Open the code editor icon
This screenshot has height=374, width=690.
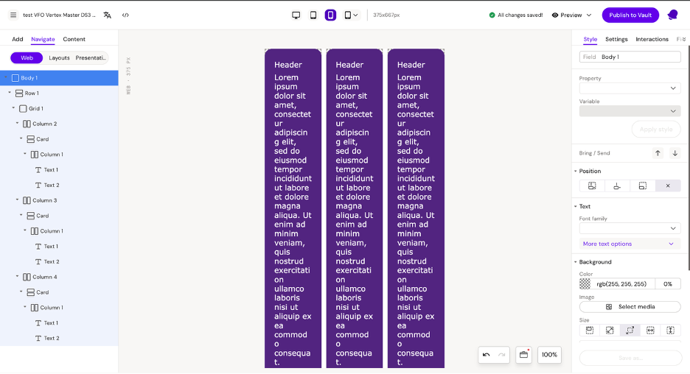125,15
